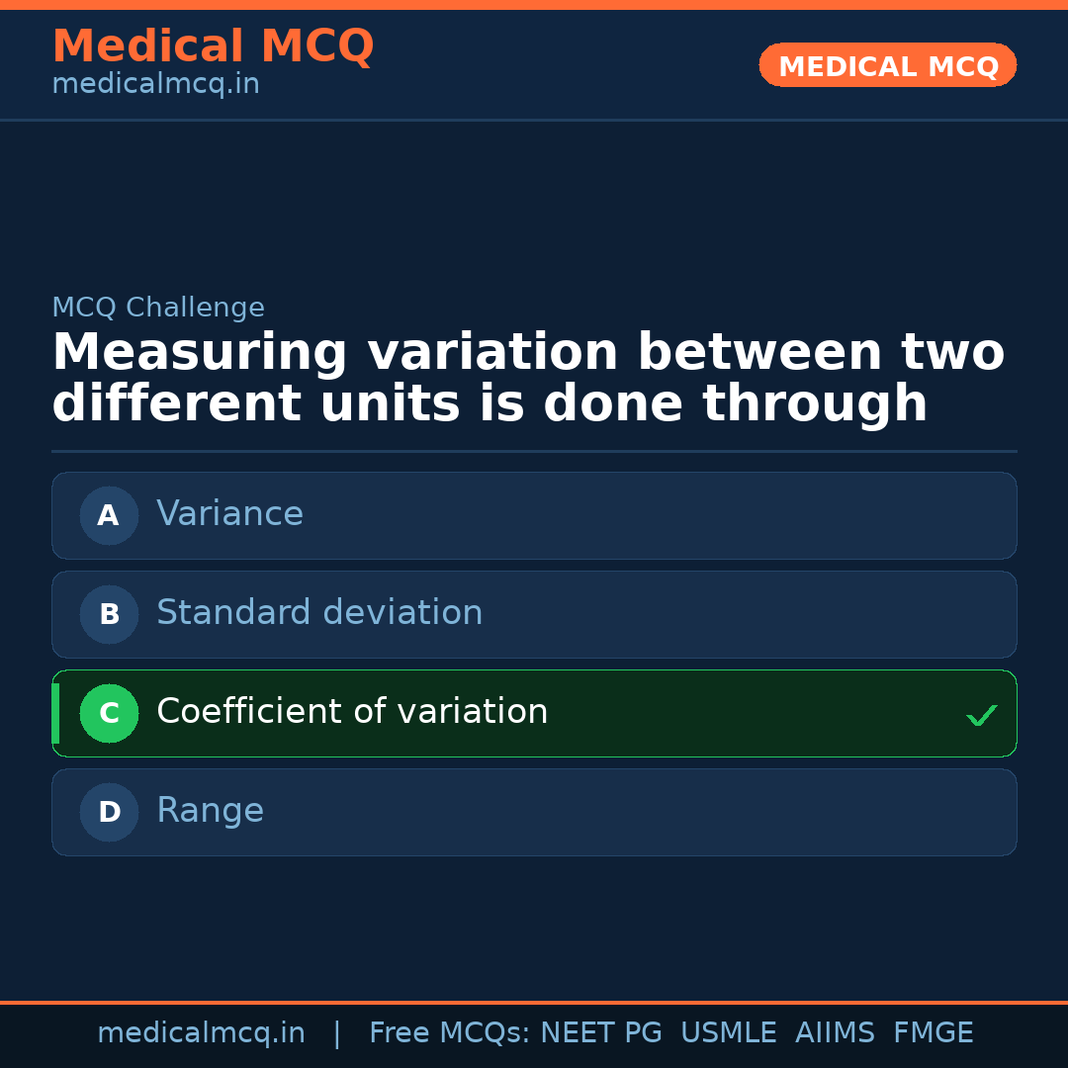Click the question text heading

[x=528, y=379]
